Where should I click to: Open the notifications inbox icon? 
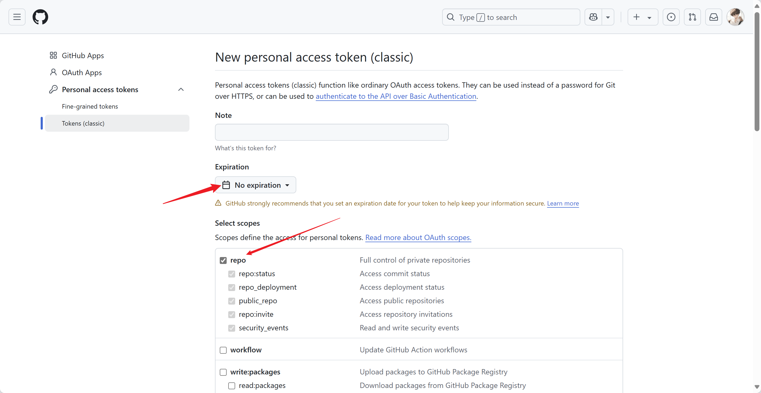(x=713, y=17)
